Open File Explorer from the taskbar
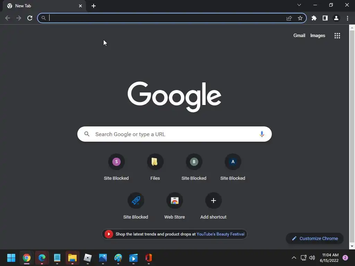 pos(72,258)
